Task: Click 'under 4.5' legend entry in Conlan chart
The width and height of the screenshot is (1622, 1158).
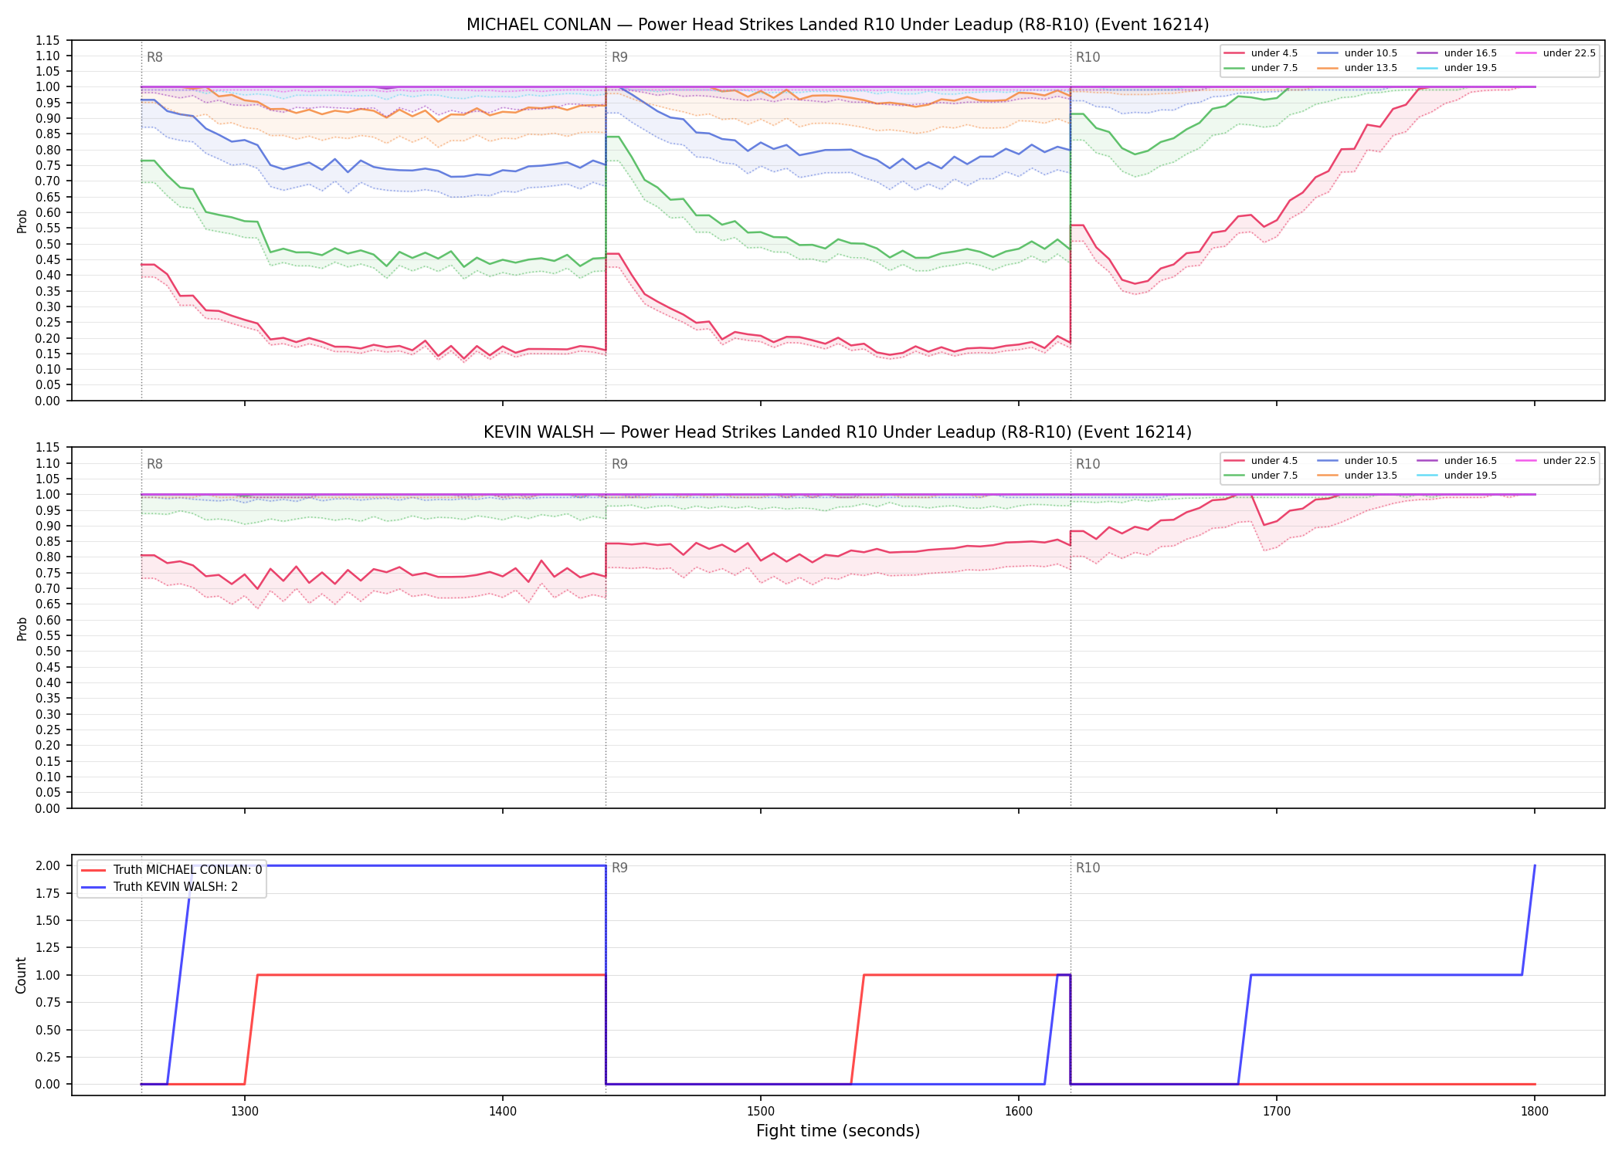Action: (1261, 53)
